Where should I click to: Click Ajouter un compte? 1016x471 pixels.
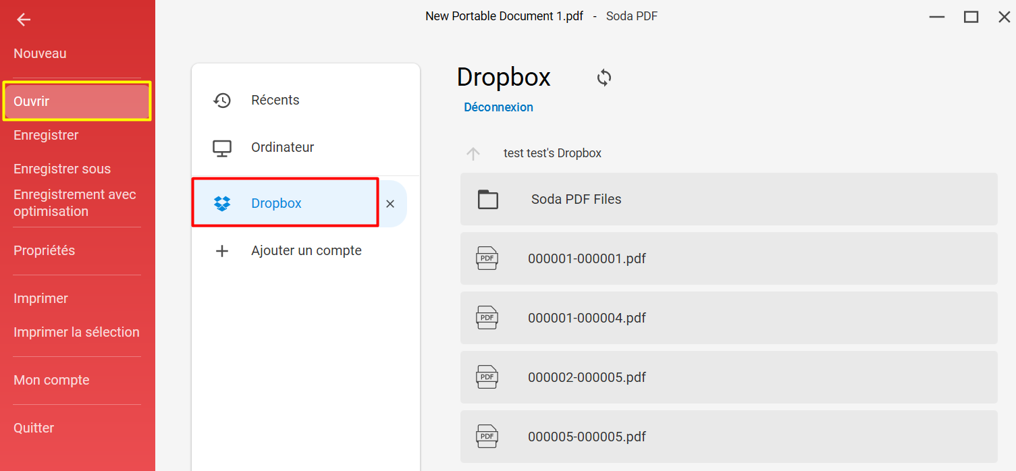[x=306, y=250]
